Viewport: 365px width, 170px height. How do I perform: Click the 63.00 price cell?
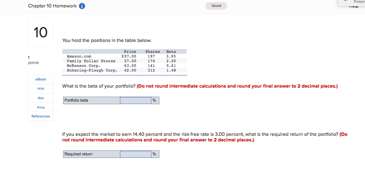coord(130,65)
